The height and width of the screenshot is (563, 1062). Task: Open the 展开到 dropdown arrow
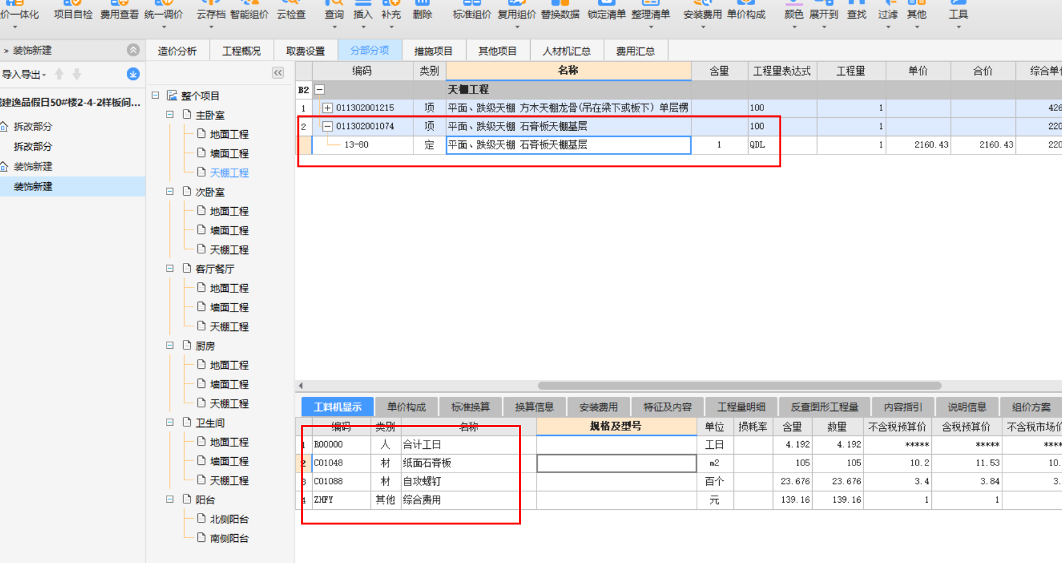coord(824,27)
